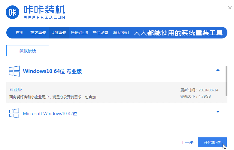This screenshot has height=150, width=234.
Task: Select the U盘重装 tab
Action: click(59, 33)
